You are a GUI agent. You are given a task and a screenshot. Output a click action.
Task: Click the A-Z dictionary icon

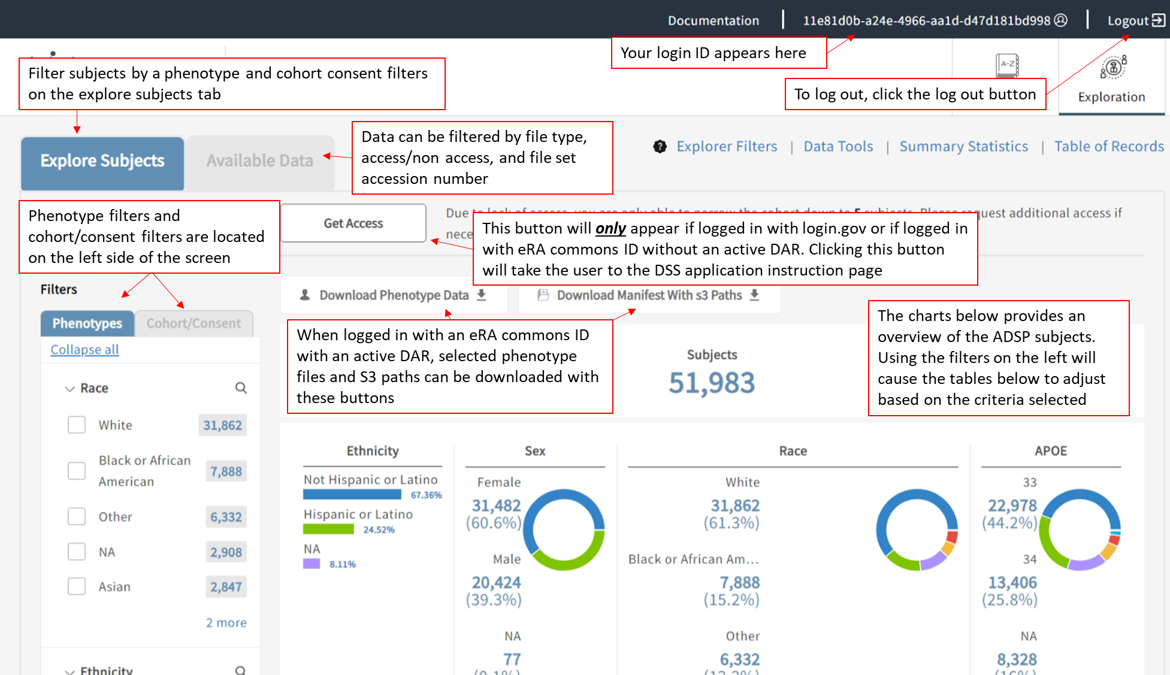1007,65
